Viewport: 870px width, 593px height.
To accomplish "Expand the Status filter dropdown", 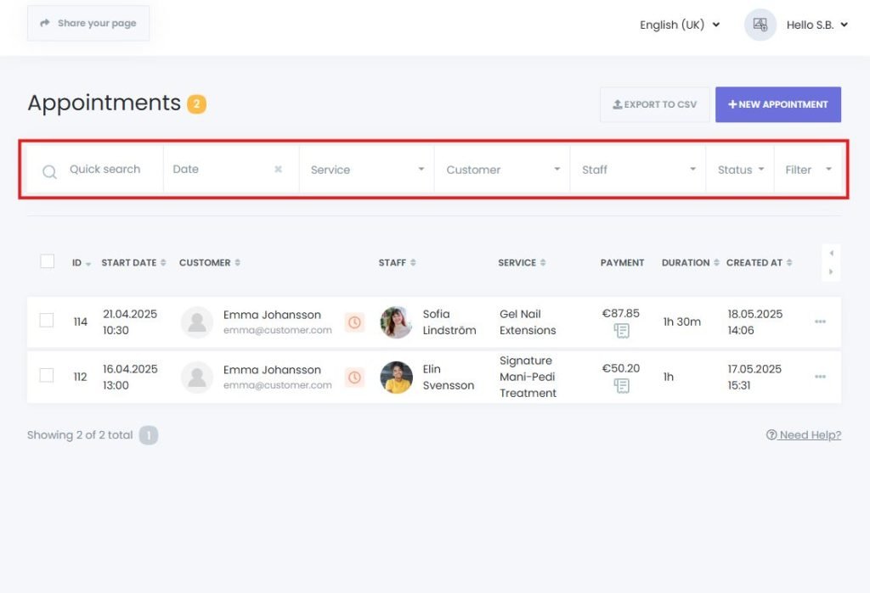I will (x=739, y=169).
